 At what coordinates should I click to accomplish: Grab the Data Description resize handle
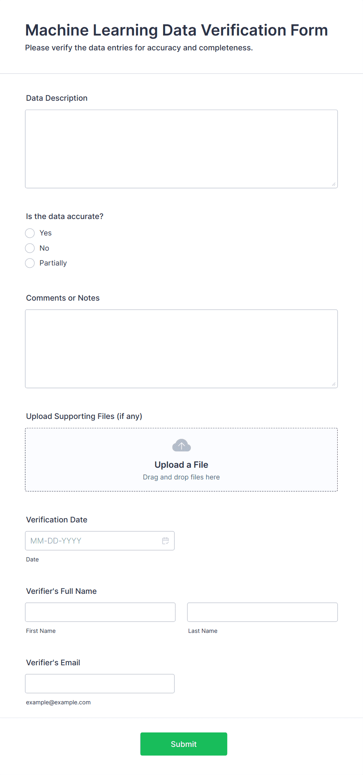[334, 184]
